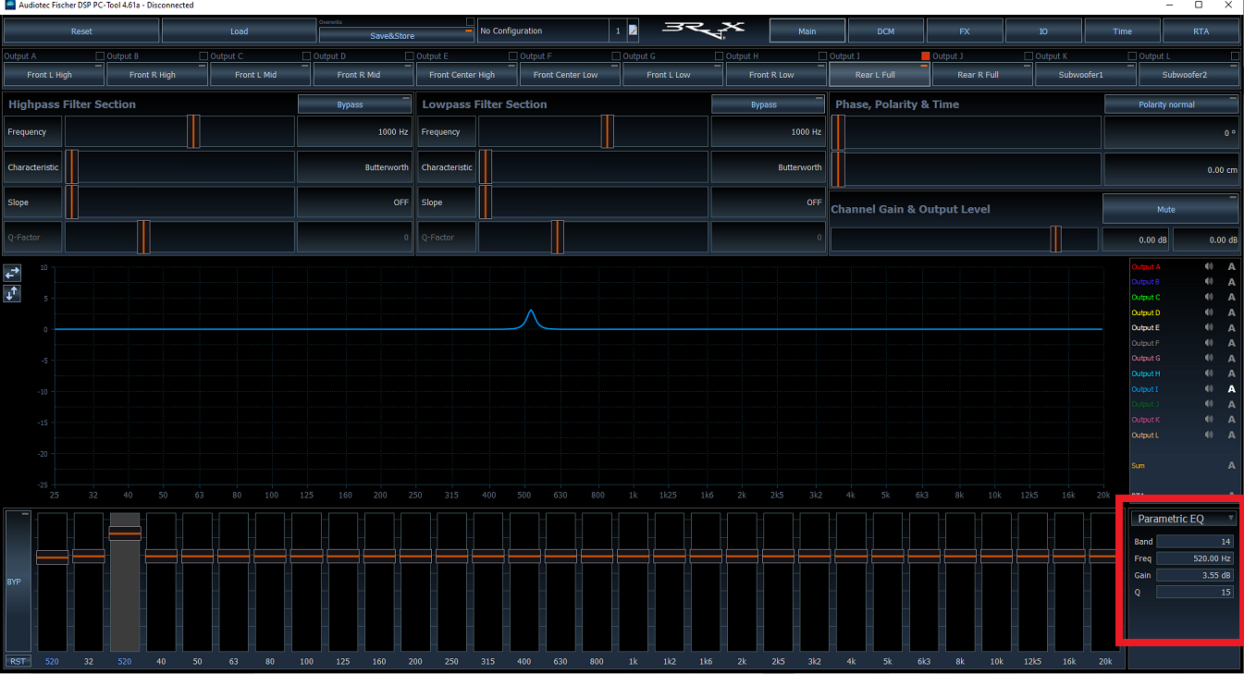Screen dimensions: 1244x674
Task: Click the Channel Gain slider handle
Action: 1055,239
